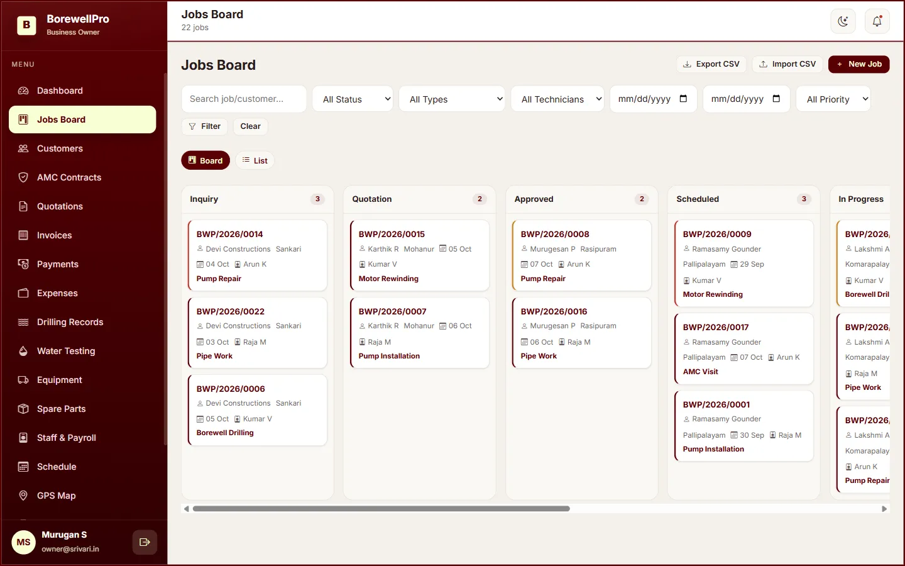Screen dimensions: 905x566
Task: Open Dashboard from the sidebar
Action: tap(82, 91)
